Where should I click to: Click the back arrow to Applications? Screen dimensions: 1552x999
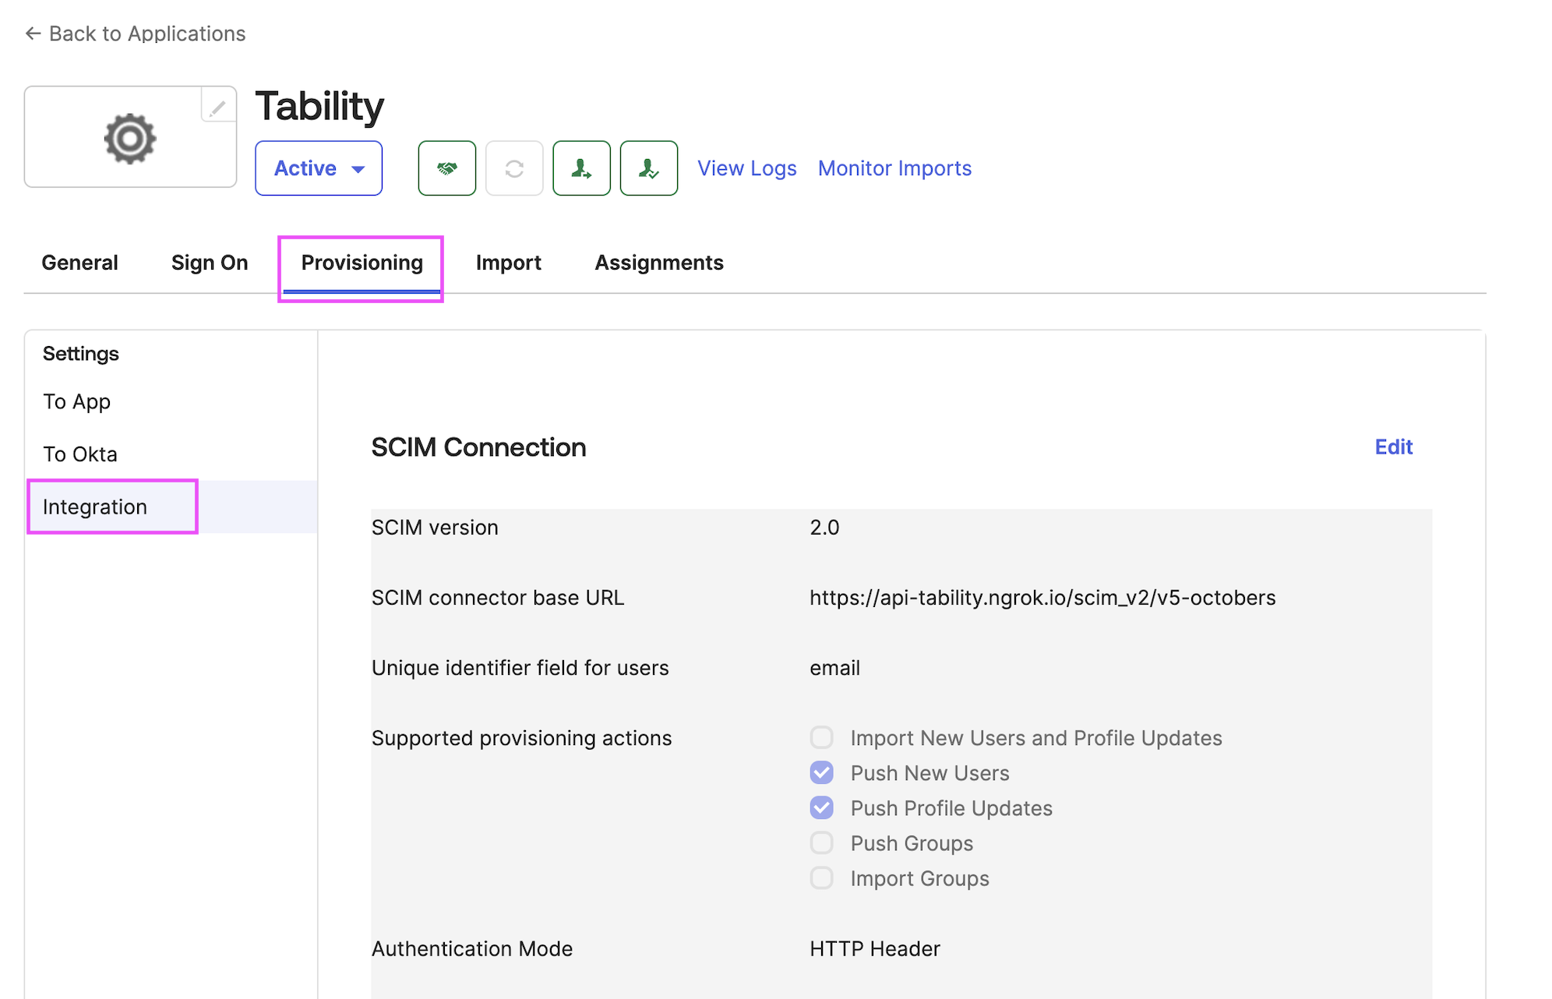(x=33, y=34)
